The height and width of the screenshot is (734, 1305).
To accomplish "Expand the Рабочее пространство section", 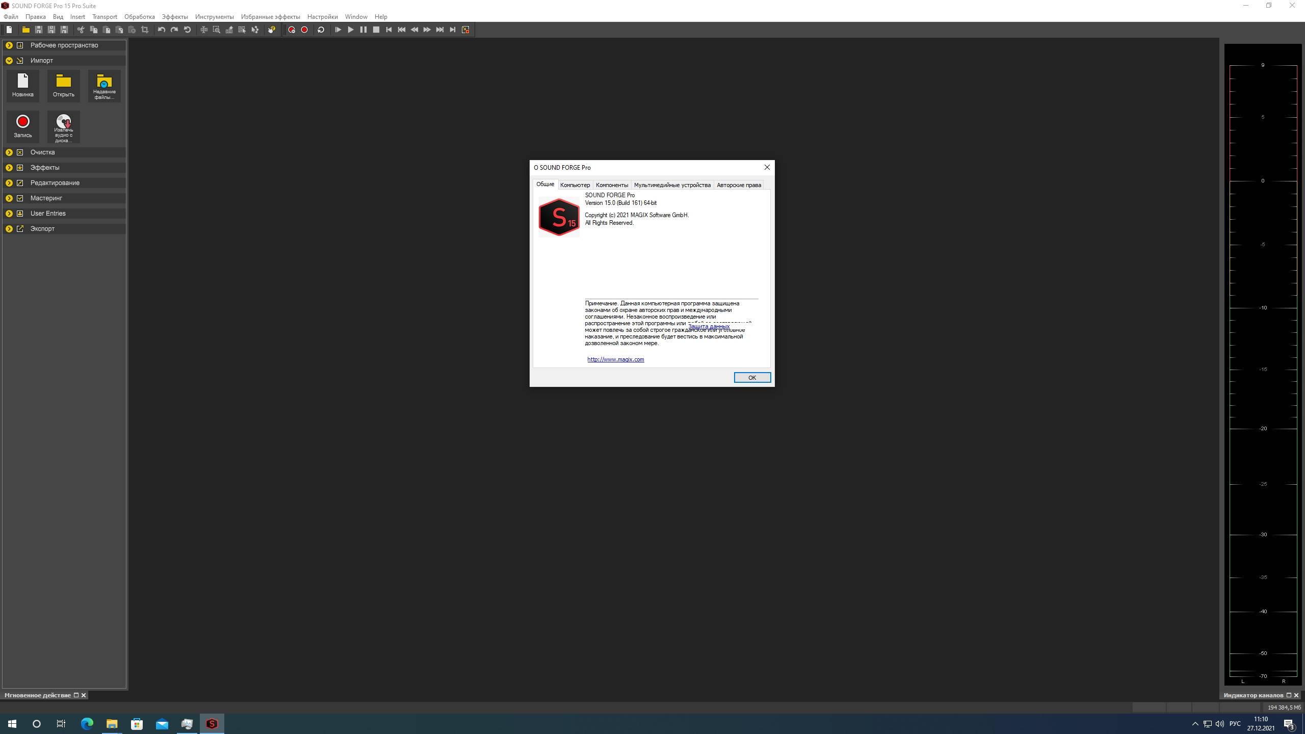I will coord(9,45).
